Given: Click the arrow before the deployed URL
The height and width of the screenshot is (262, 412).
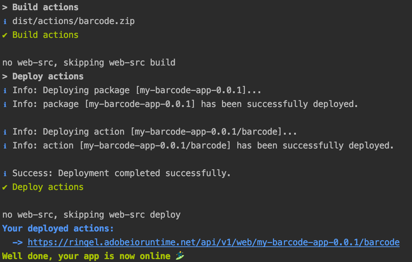Looking at the screenshot, I should (x=17, y=242).
